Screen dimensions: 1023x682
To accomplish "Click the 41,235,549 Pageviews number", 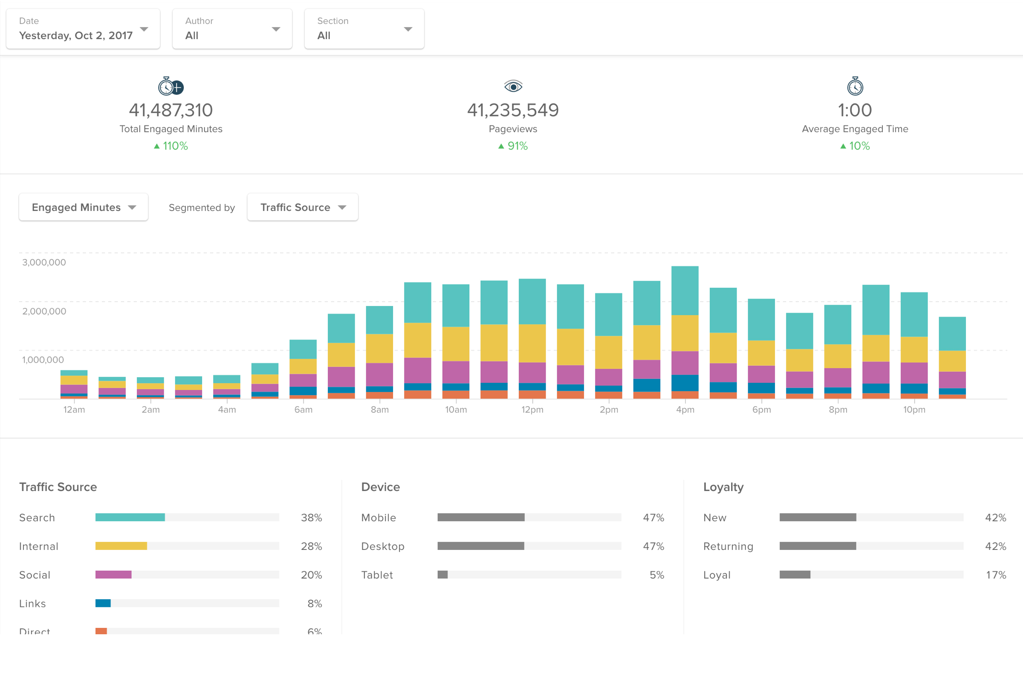I will click(x=513, y=110).
